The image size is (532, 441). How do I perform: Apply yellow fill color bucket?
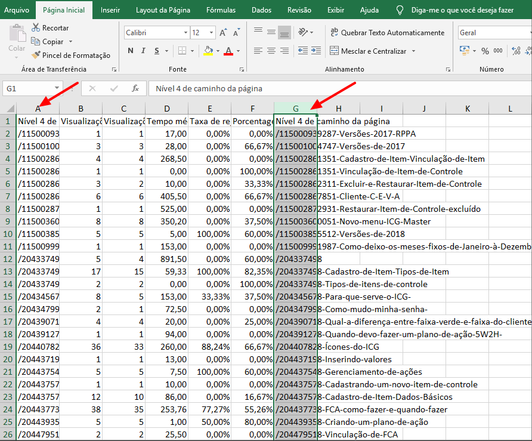208,51
